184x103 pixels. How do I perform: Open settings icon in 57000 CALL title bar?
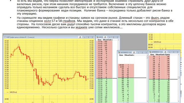pyautogui.click(x=134, y=53)
